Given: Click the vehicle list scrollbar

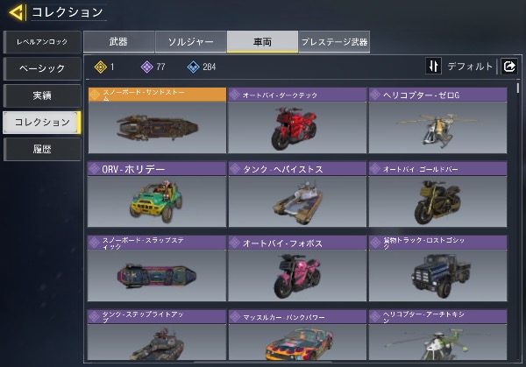Looking at the screenshot, I should 518,88.
